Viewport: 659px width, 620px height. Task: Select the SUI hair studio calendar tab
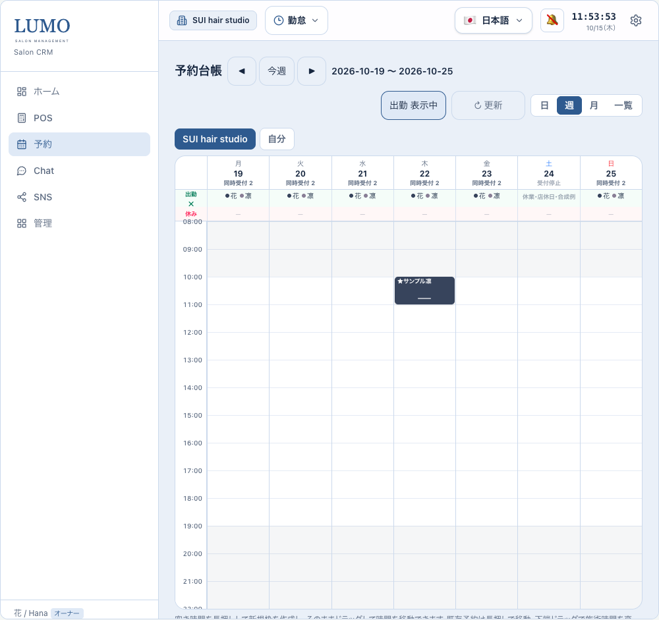click(x=215, y=139)
